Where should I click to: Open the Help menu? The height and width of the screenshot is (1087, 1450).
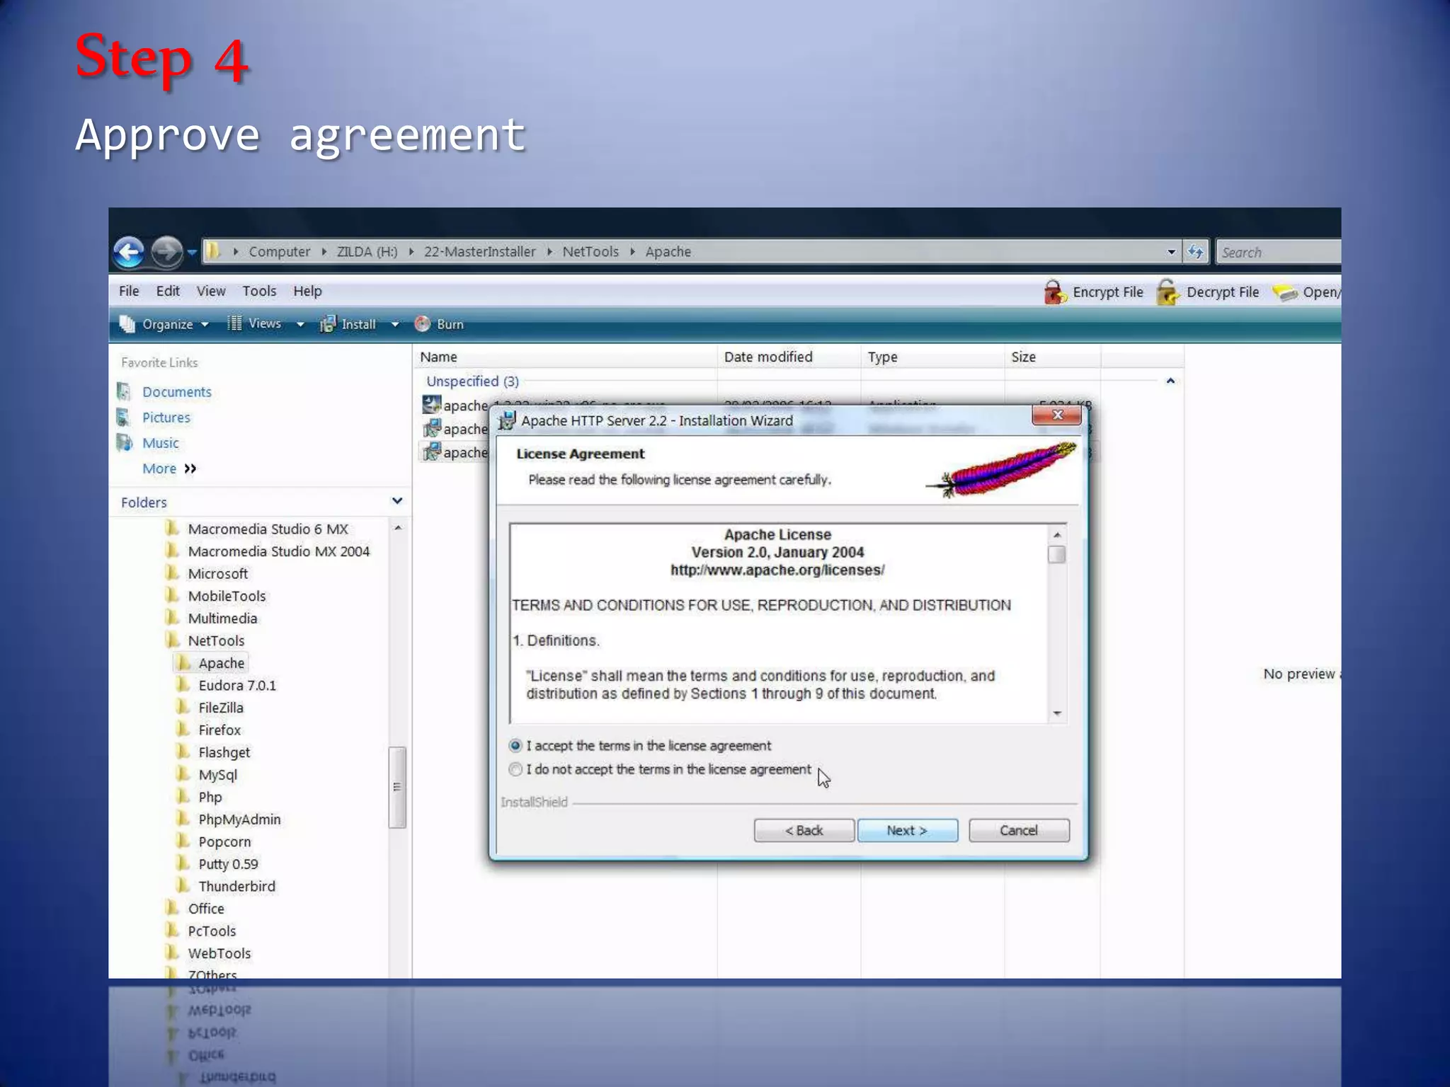(x=307, y=291)
